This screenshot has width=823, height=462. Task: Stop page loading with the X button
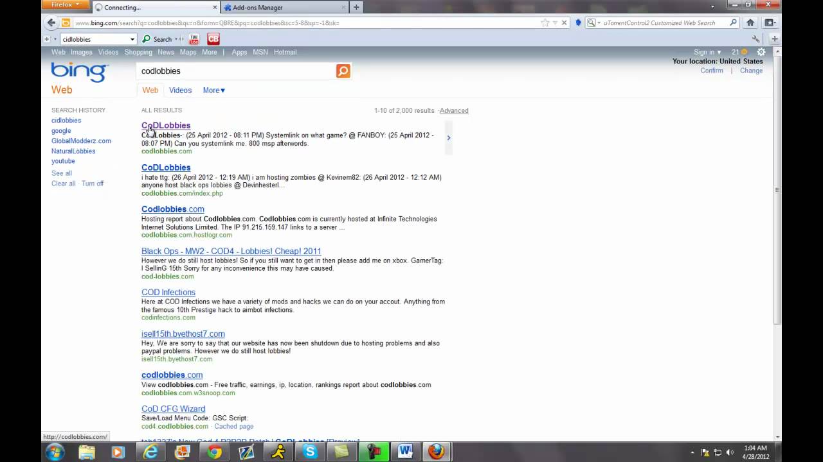[564, 22]
